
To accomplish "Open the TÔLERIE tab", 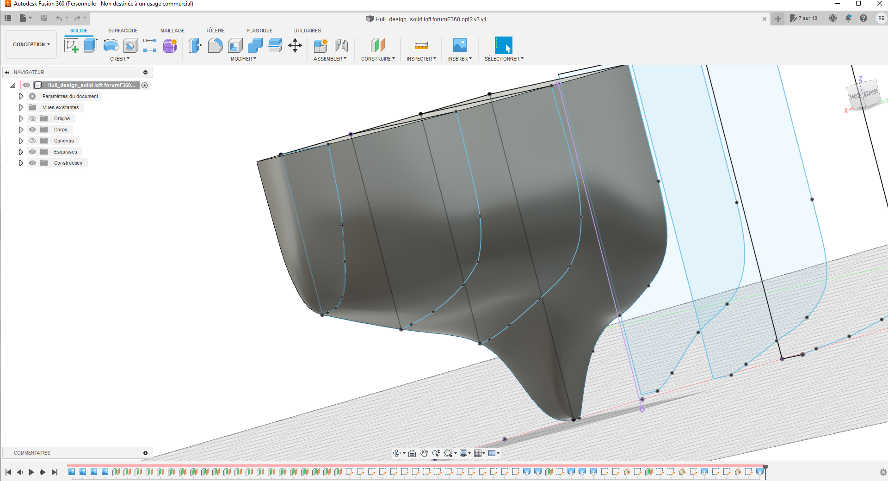I will tap(215, 31).
